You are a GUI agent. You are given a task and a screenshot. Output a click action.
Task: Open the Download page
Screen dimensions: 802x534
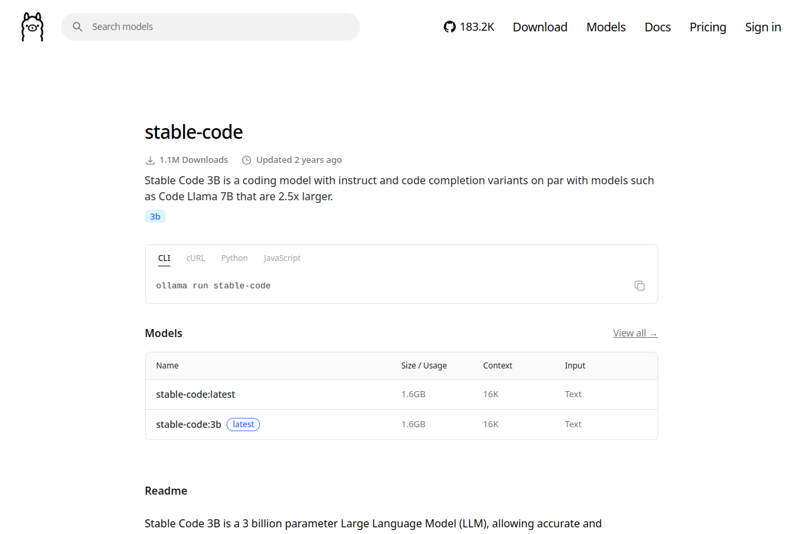click(x=540, y=27)
